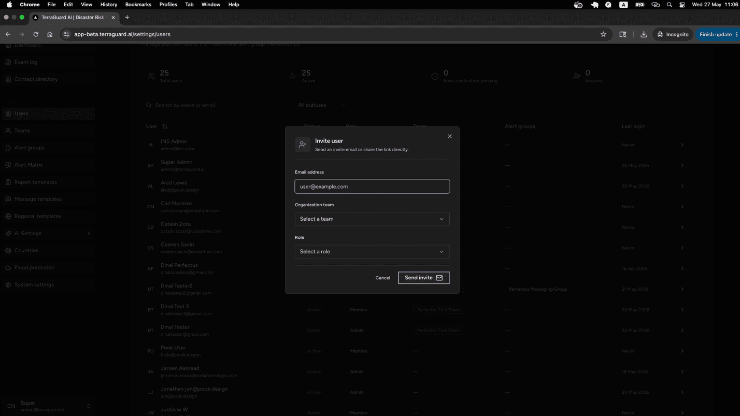The height and width of the screenshot is (416, 740).
Task: Open macOS Spotlight search icon
Action: tap(670, 4)
